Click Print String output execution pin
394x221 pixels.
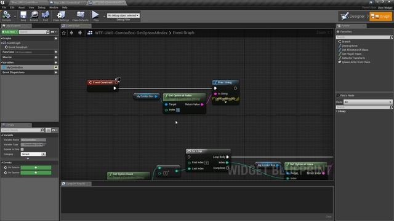coord(235,88)
